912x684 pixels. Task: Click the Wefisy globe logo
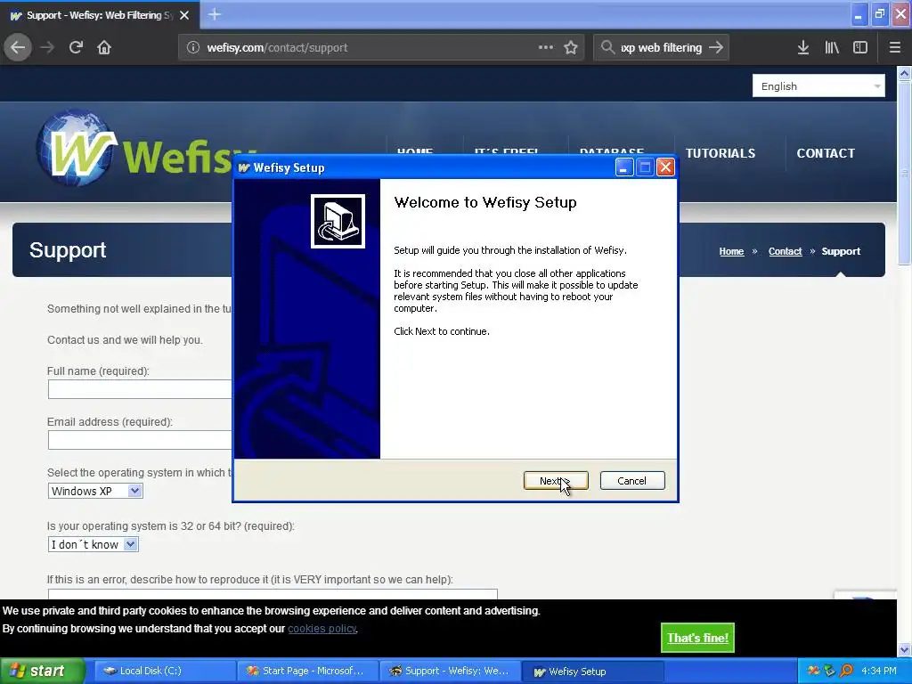(x=77, y=149)
